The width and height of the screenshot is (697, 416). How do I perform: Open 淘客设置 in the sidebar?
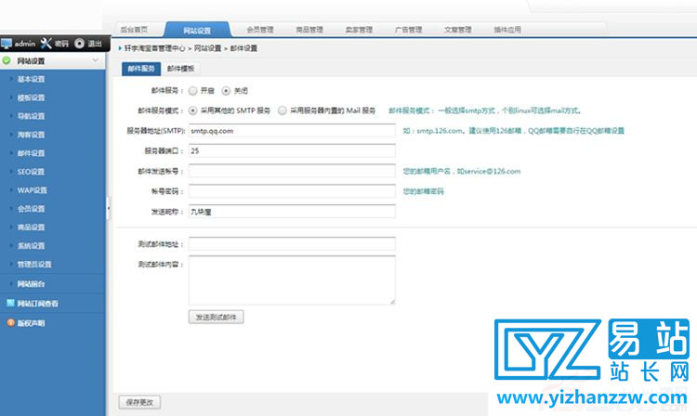(x=31, y=135)
